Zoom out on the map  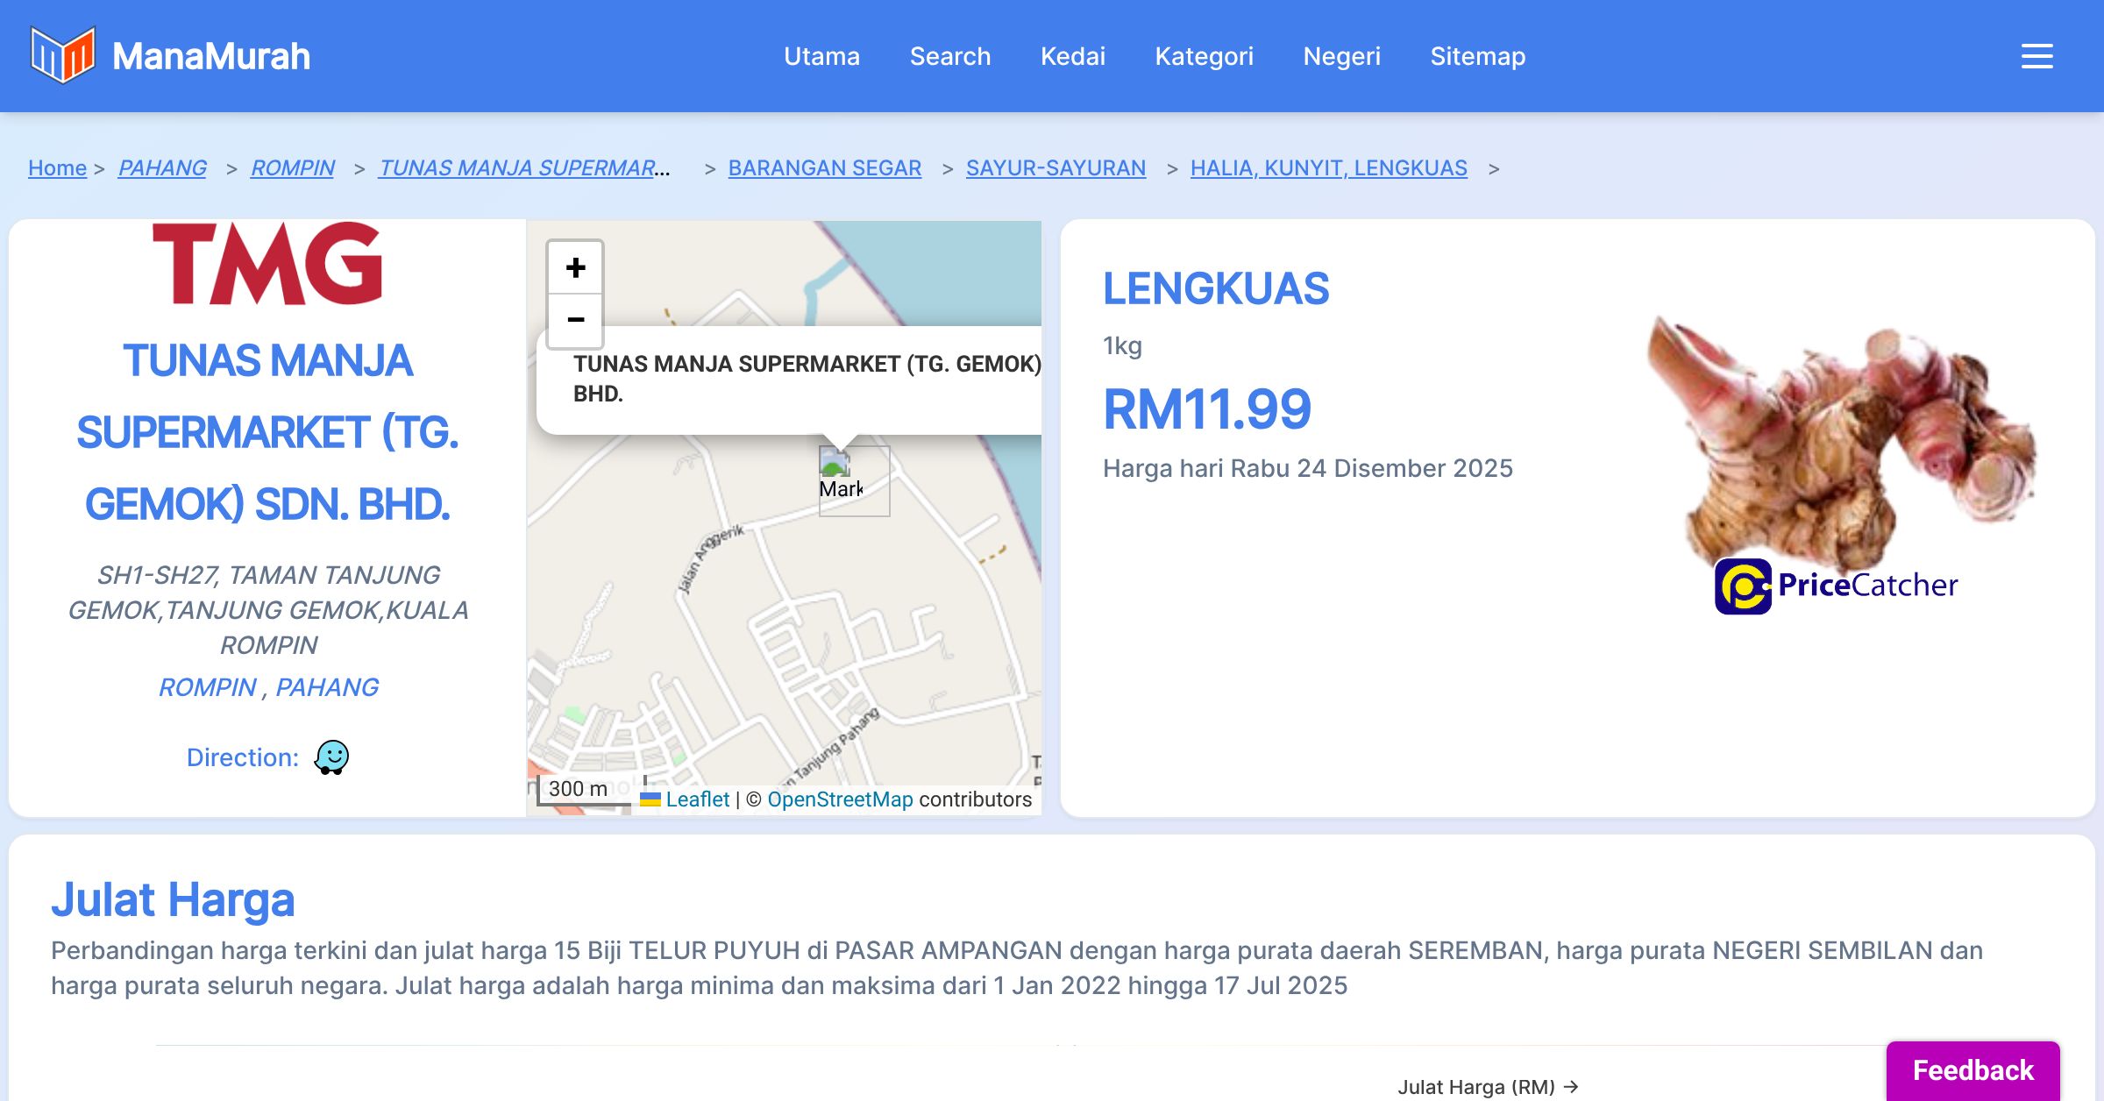tap(575, 320)
